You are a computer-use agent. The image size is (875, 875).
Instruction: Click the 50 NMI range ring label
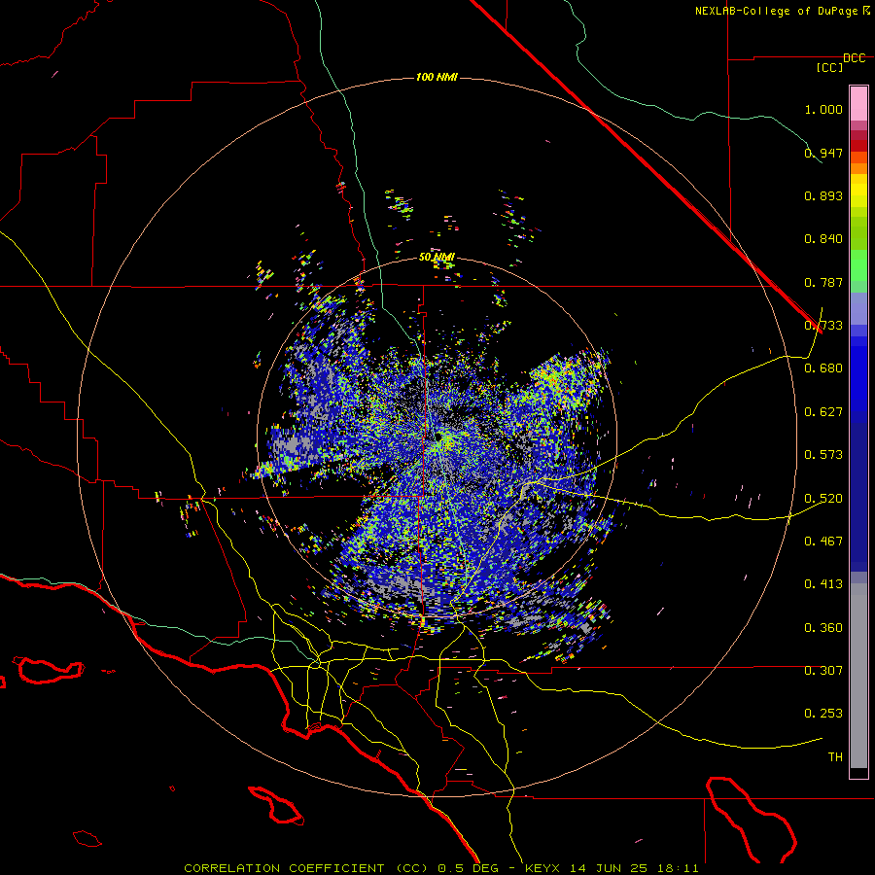(x=437, y=258)
